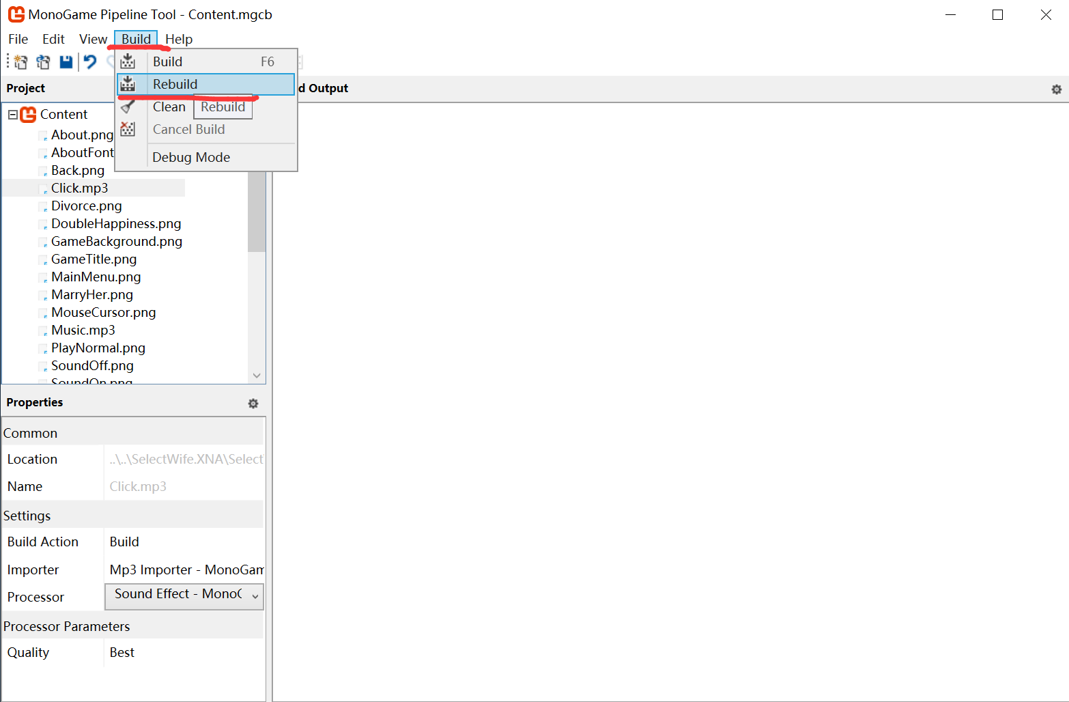Open Properties panel gear settings
The image size is (1069, 702).
[253, 404]
